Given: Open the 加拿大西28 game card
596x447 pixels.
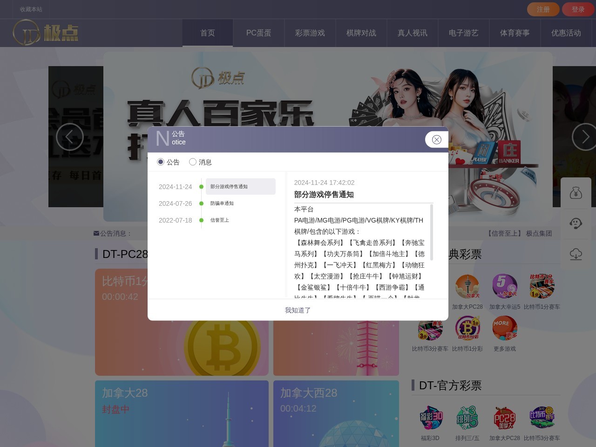Looking at the screenshot, I should [336, 413].
